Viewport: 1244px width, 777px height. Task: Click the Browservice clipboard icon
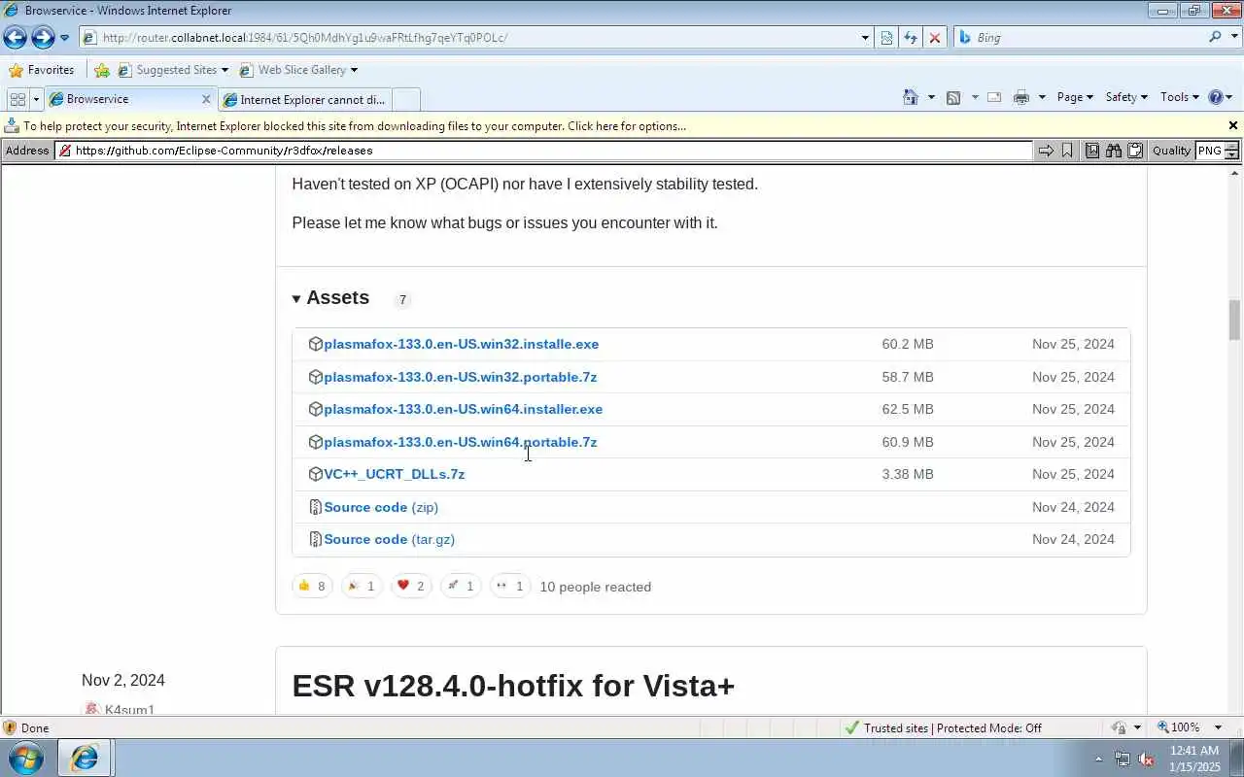tap(1134, 151)
